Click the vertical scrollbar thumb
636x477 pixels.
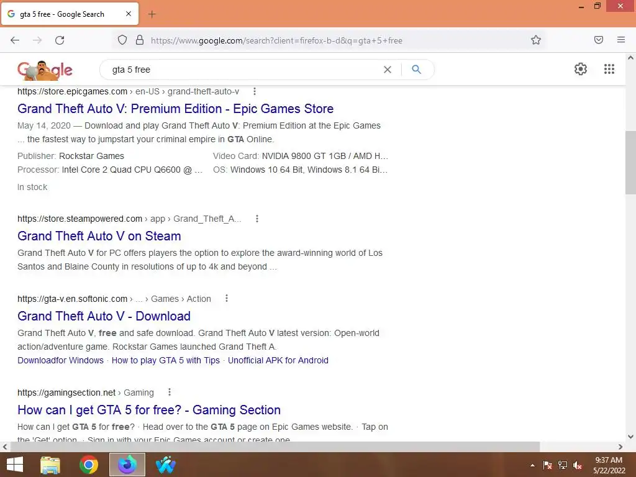(630, 163)
